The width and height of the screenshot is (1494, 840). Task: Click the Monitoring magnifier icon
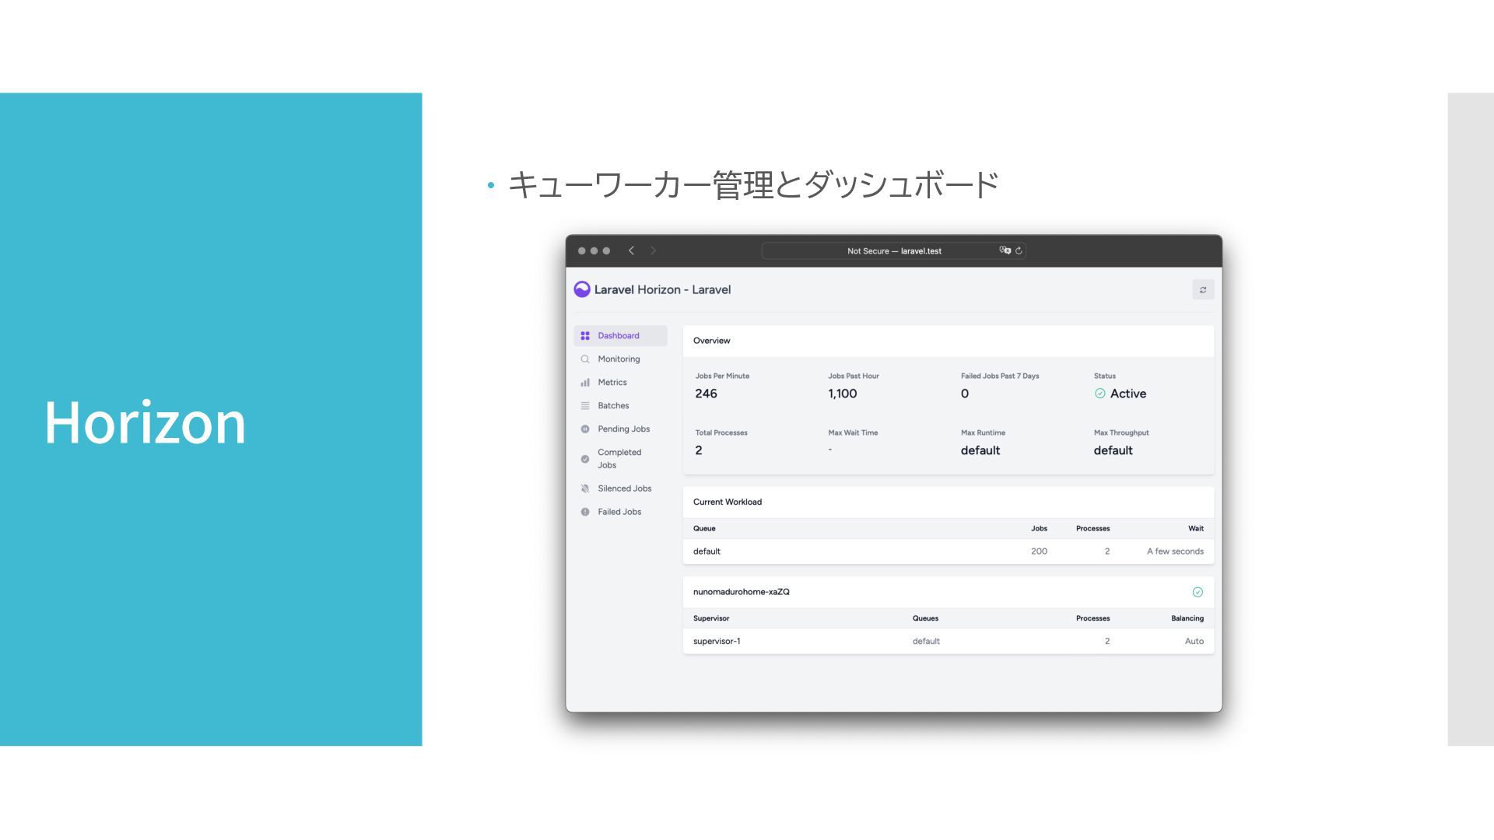coord(585,359)
